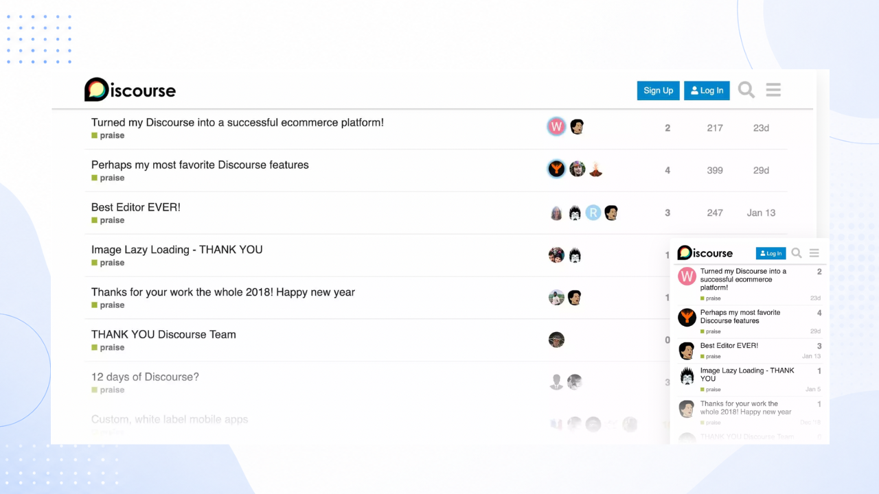This screenshot has width=879, height=494.
Task: Click avatar beside 2018 thanks topic in mobile preview
Action: pyautogui.click(x=687, y=409)
